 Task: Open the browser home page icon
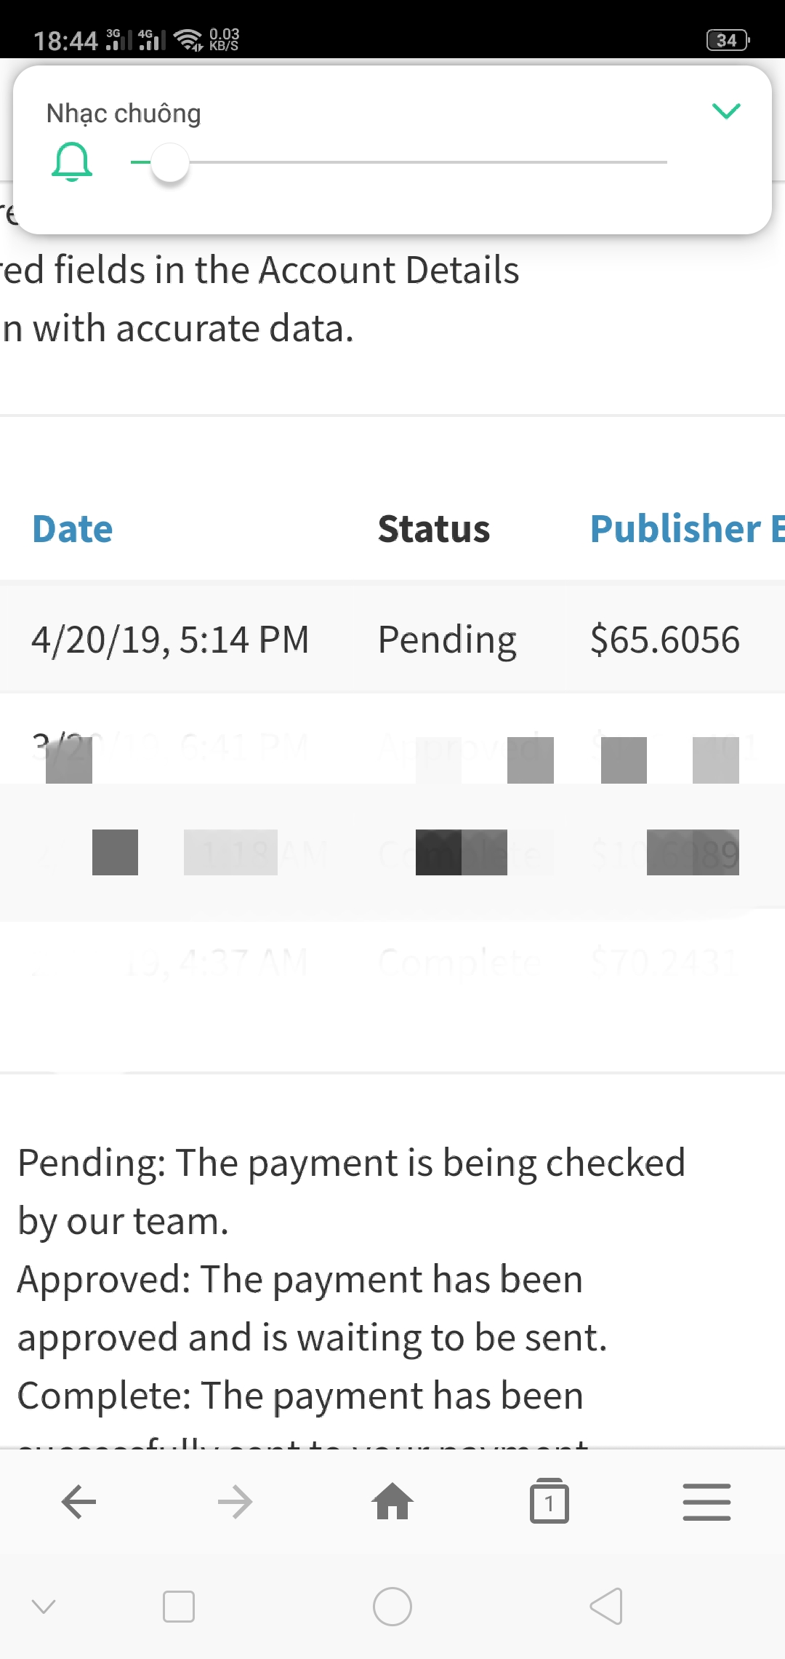(x=392, y=1502)
